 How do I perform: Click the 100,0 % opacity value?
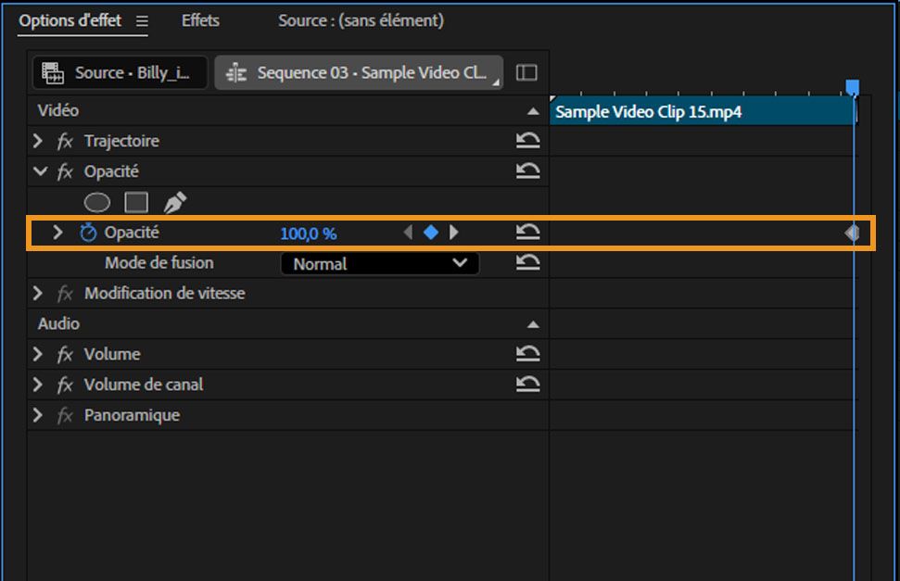(x=308, y=232)
